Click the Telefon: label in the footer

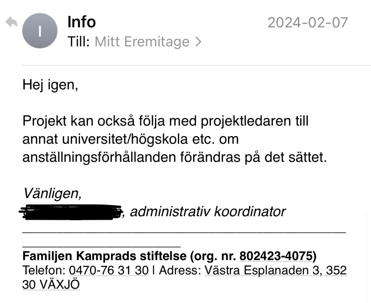pos(44,271)
